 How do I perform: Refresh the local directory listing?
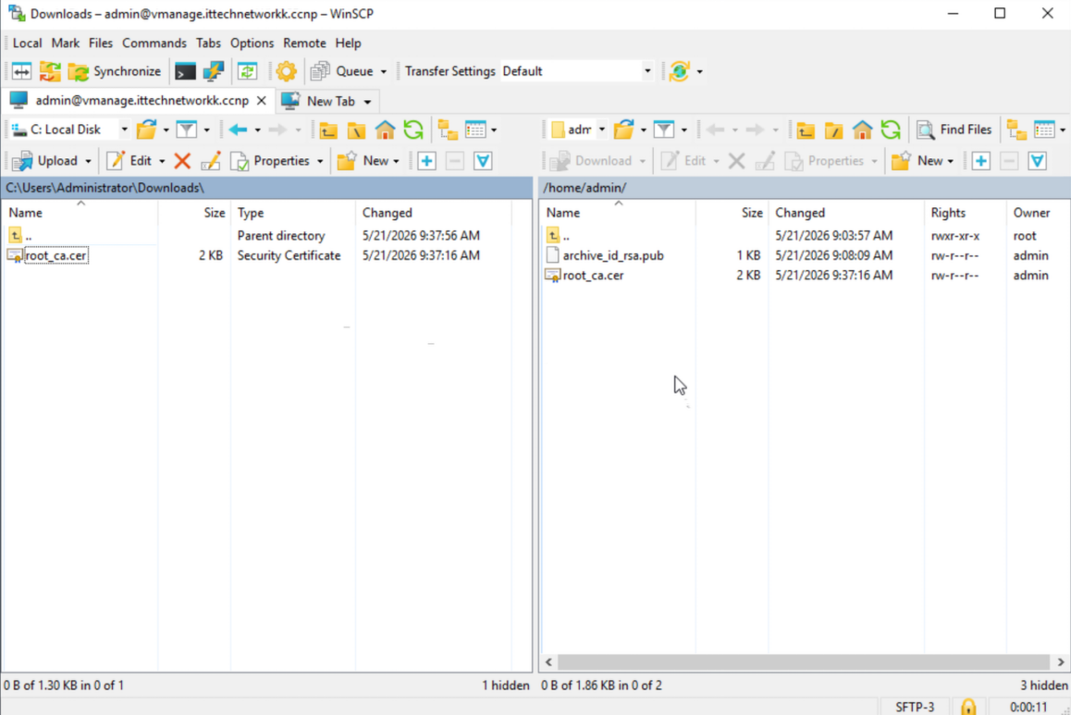point(413,129)
